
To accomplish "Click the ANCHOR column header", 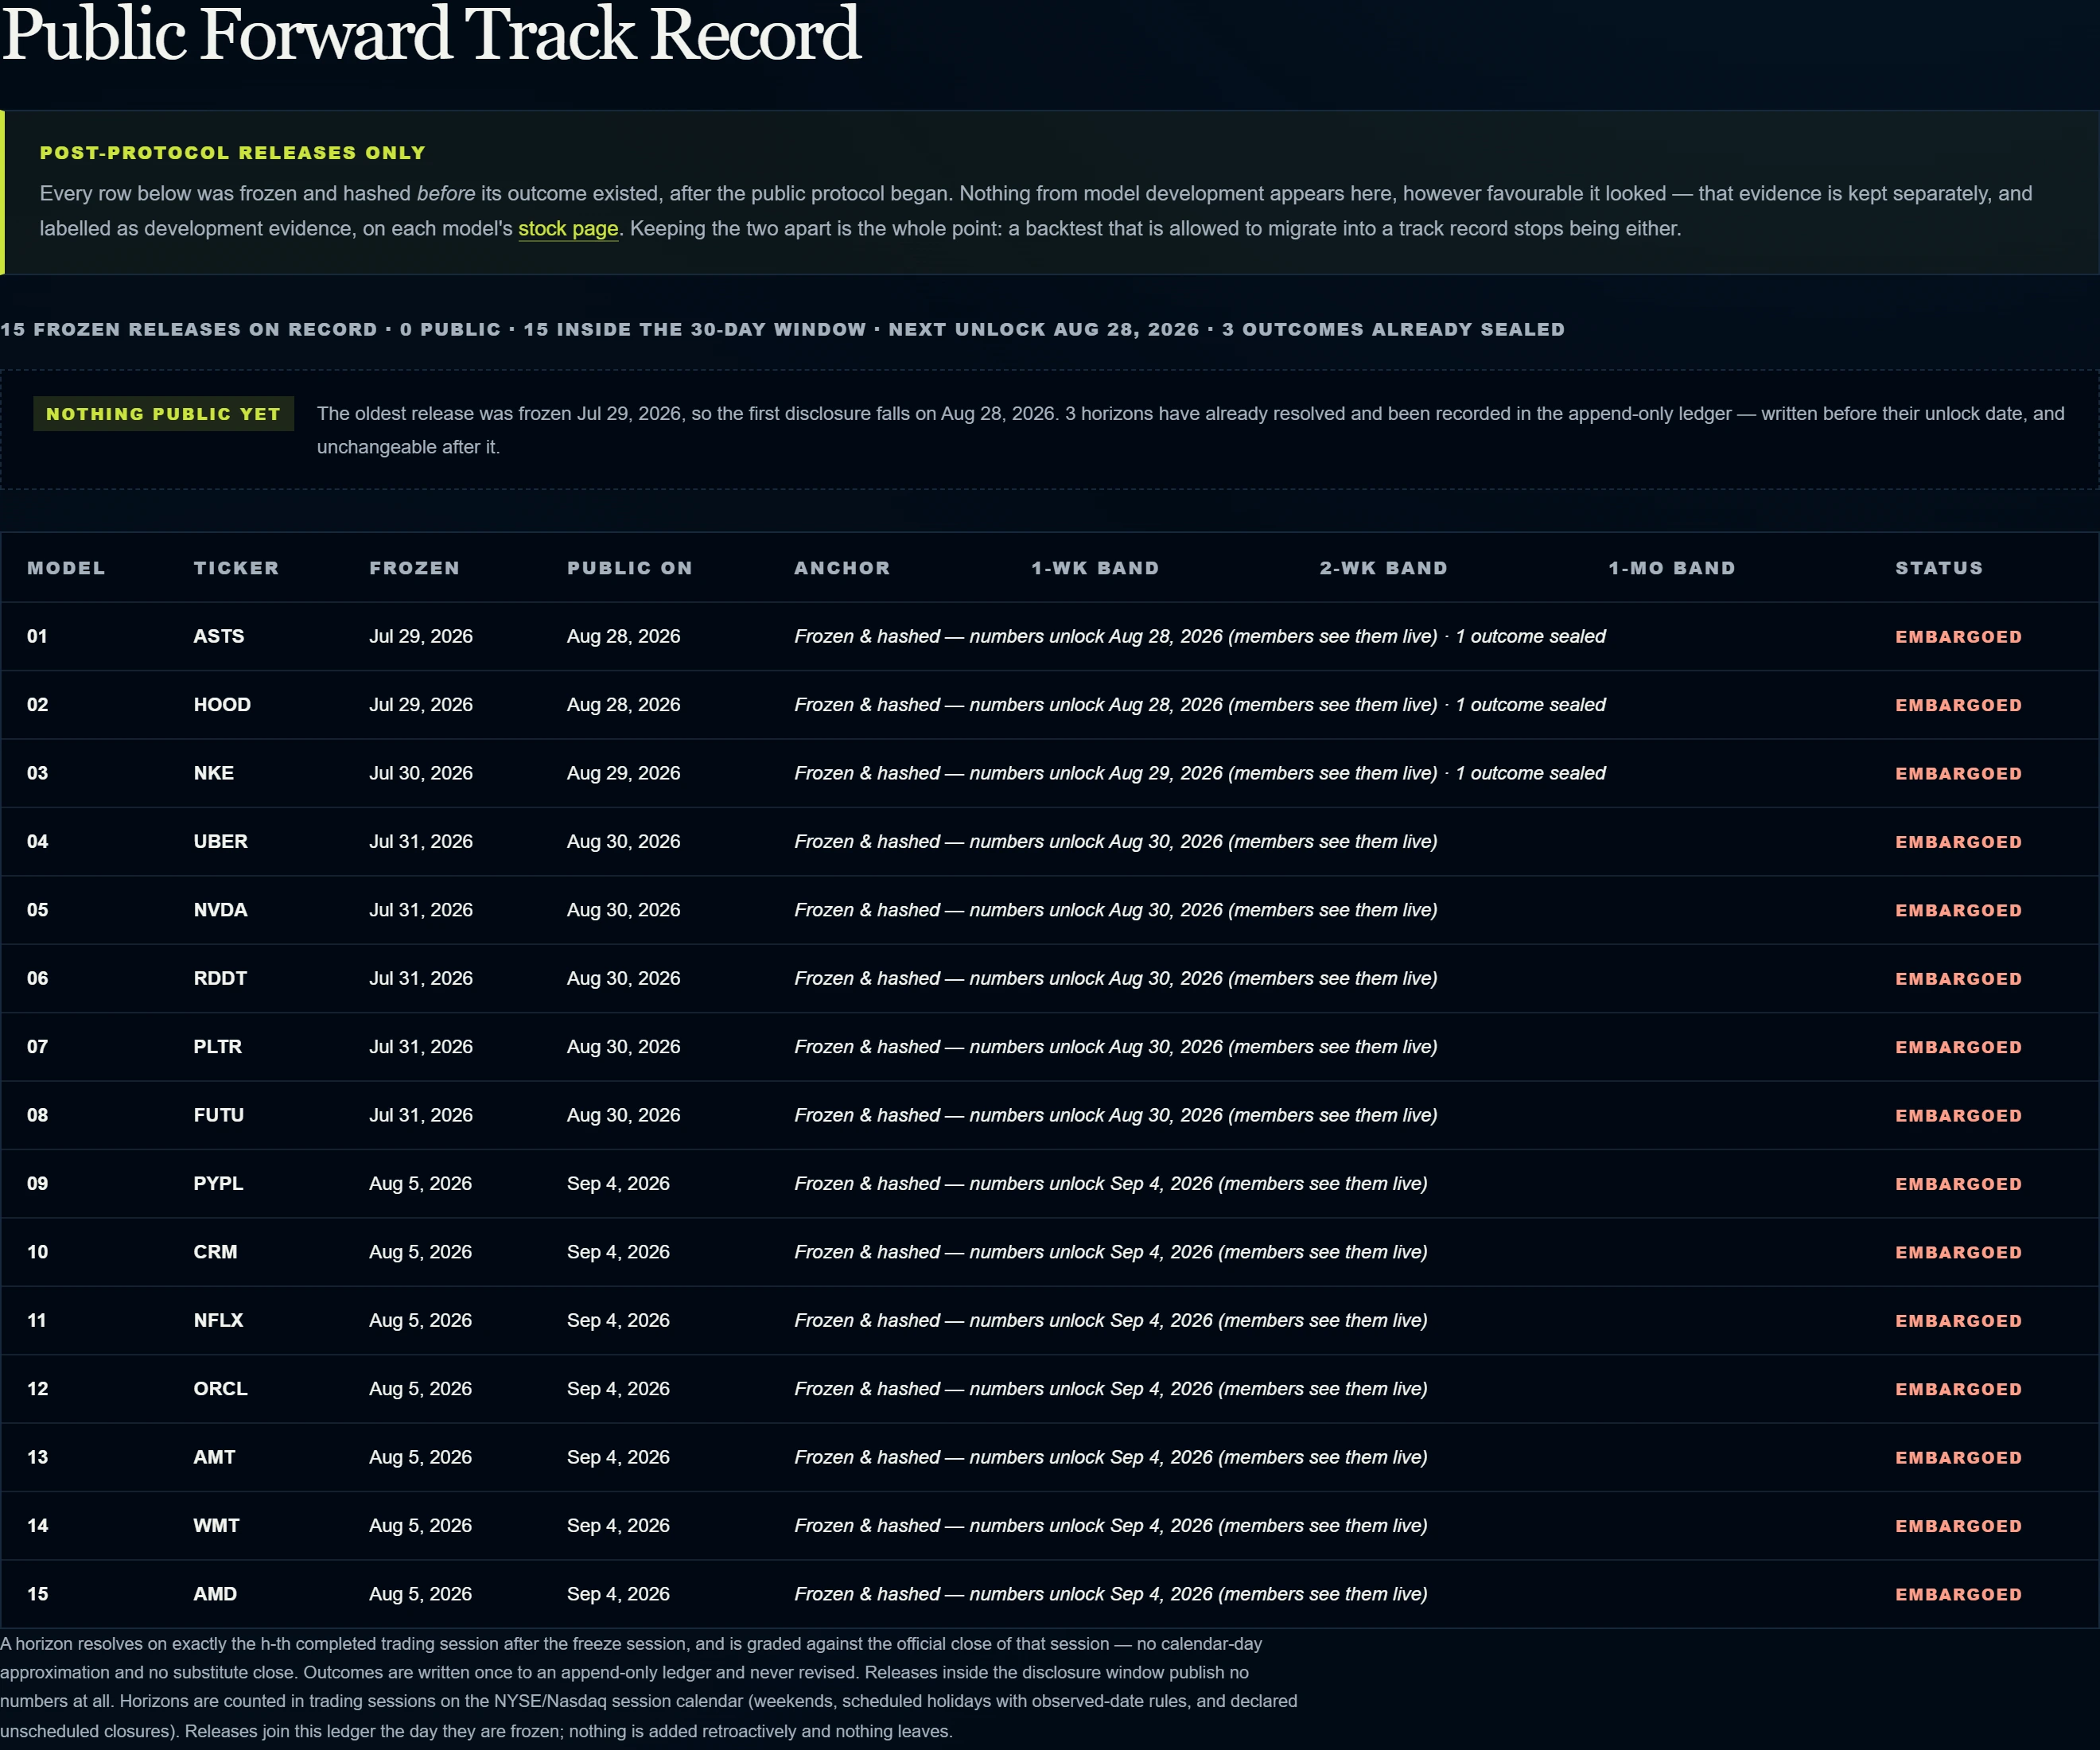I will pos(842,568).
